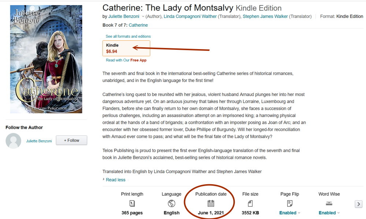Open translator Stephen James Walker's page

coord(265,16)
